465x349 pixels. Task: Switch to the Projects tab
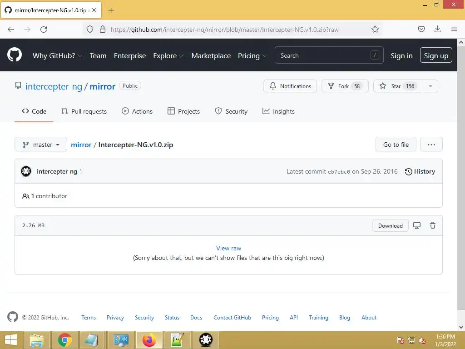click(183, 111)
